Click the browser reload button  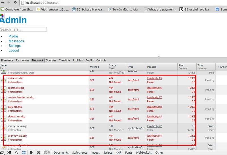15,3
